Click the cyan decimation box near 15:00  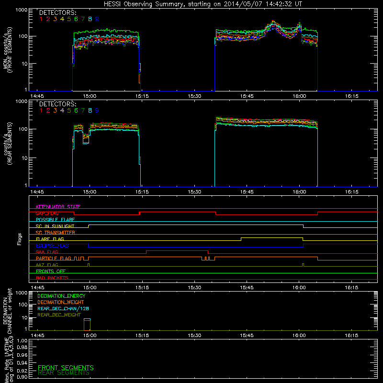pyautogui.click(x=87, y=320)
